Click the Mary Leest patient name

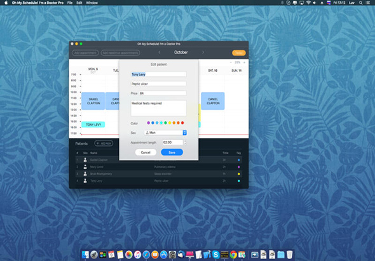point(97,167)
